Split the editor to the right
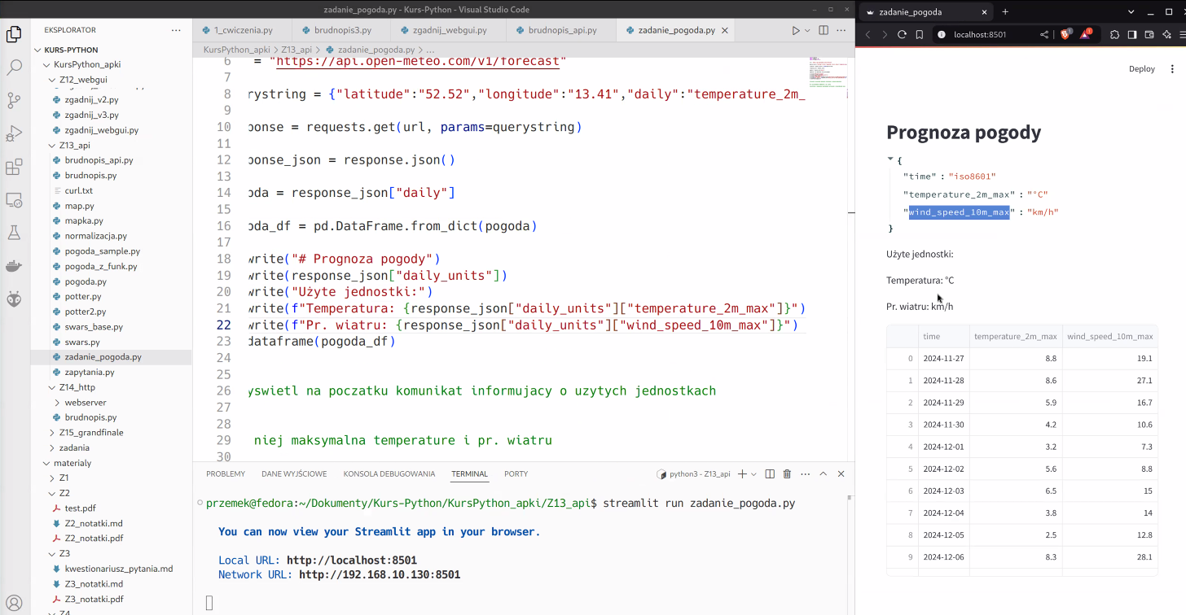 coord(824,30)
